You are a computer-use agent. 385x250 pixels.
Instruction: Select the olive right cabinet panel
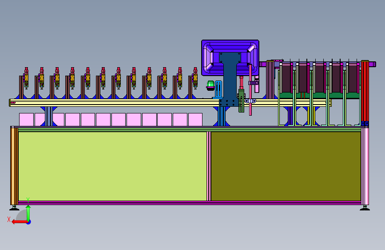286,166
